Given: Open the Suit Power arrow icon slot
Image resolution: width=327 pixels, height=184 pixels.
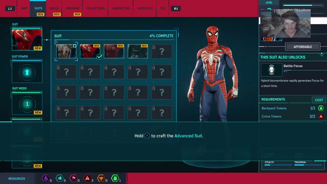Looking at the screenshot, I should point(27,72).
